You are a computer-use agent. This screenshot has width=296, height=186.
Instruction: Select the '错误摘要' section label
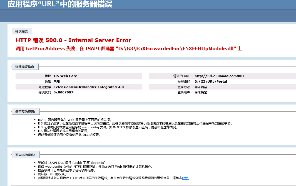[x=22, y=31]
